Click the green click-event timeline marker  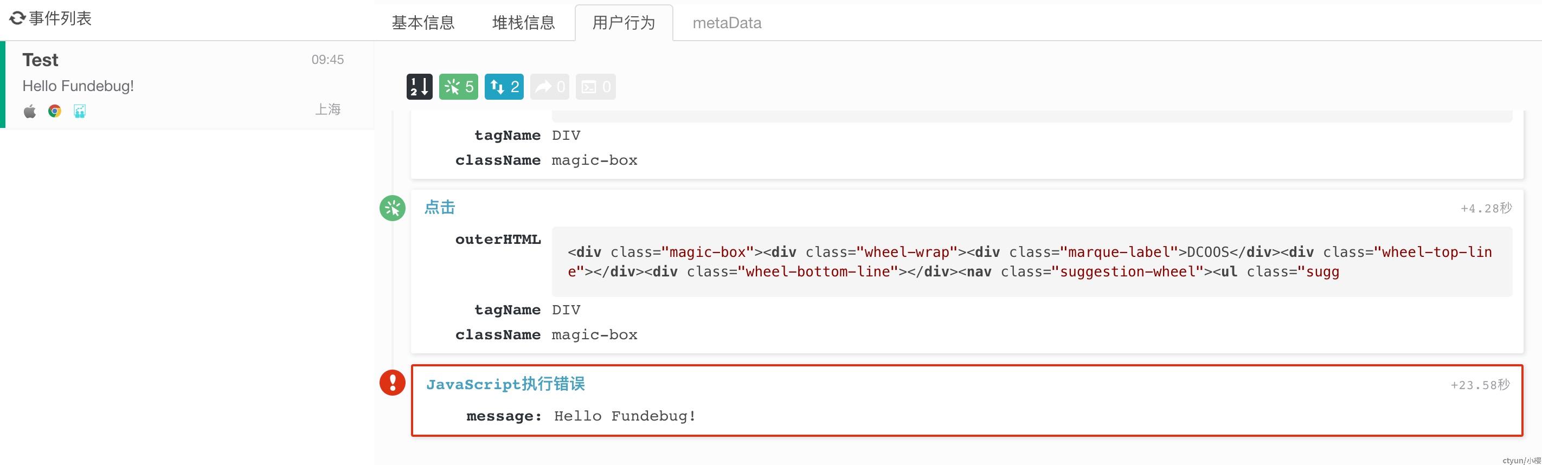(393, 208)
